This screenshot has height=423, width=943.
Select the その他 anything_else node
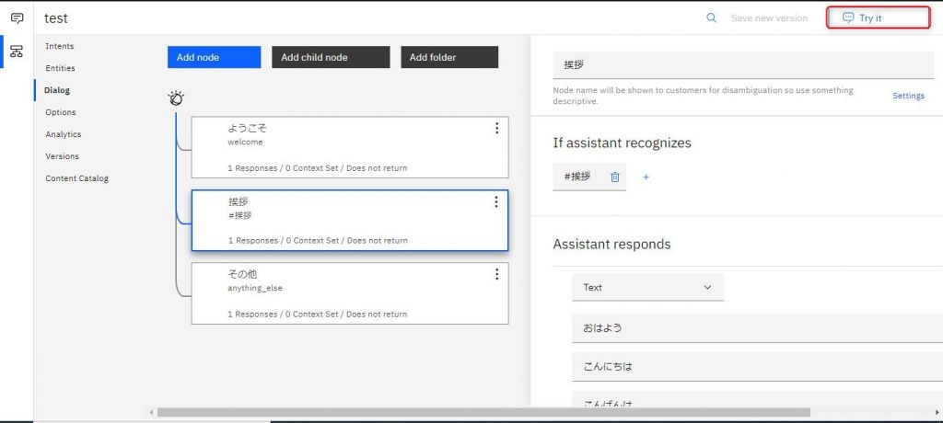click(350, 293)
